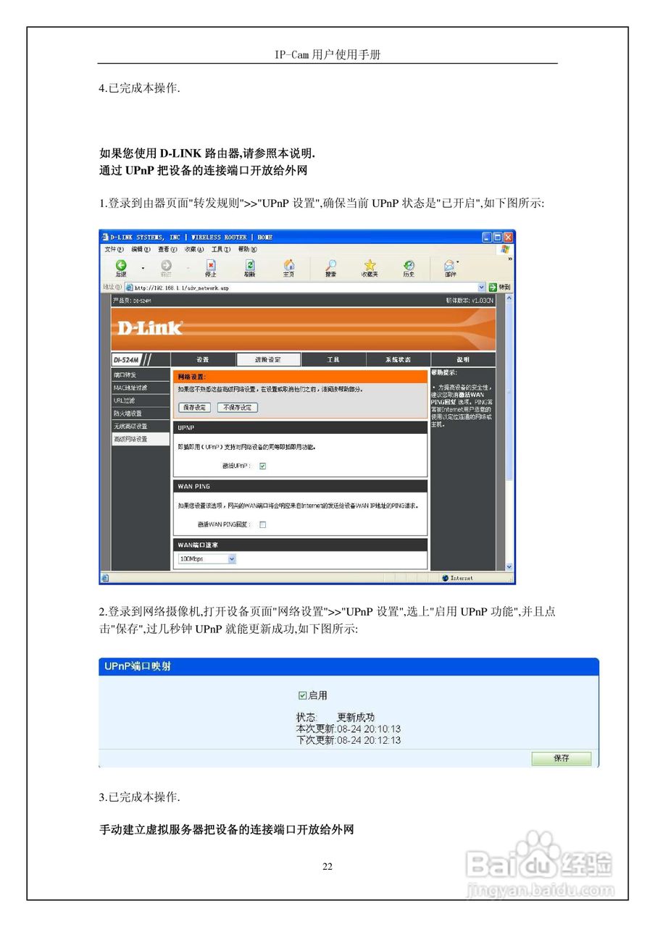Select 防火墙设置 in the sidebar

(x=128, y=414)
